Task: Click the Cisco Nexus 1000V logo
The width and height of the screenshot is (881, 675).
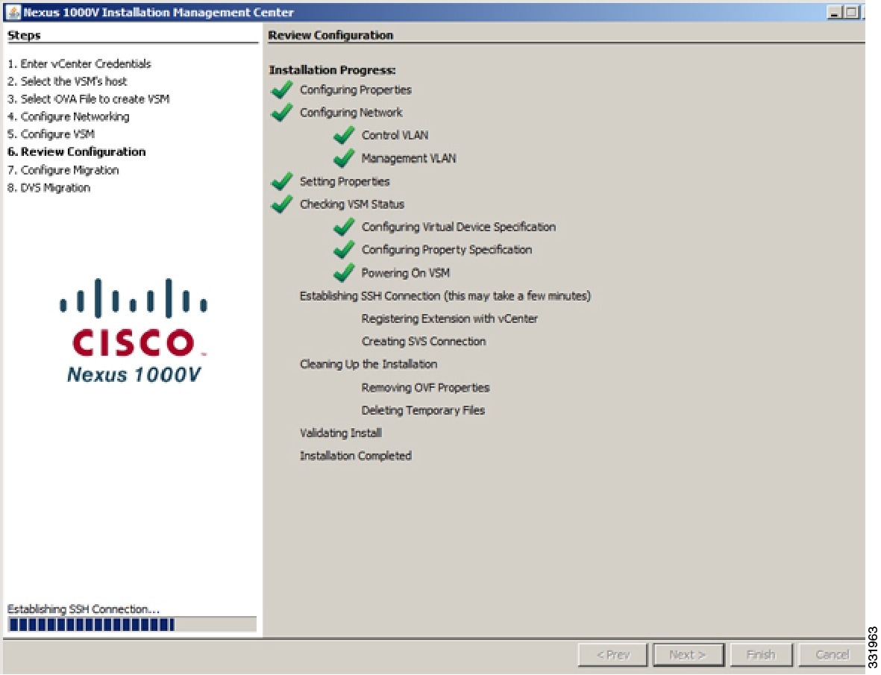Action: 134,330
